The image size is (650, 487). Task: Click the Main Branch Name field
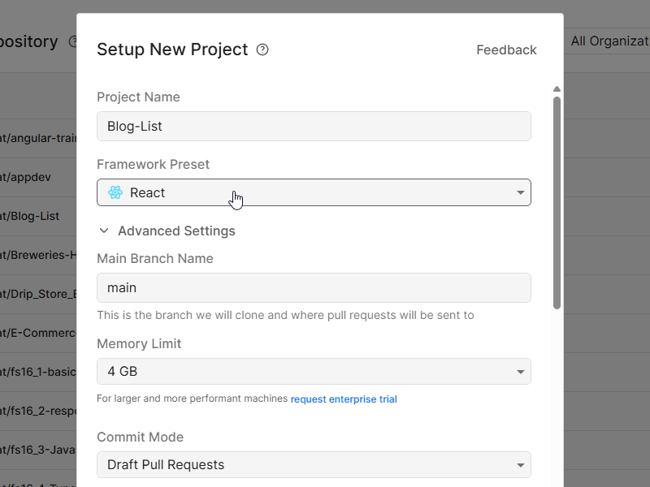314,287
